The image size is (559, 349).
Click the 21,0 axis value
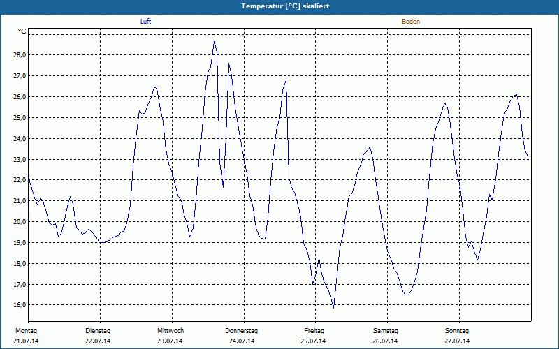20,201
